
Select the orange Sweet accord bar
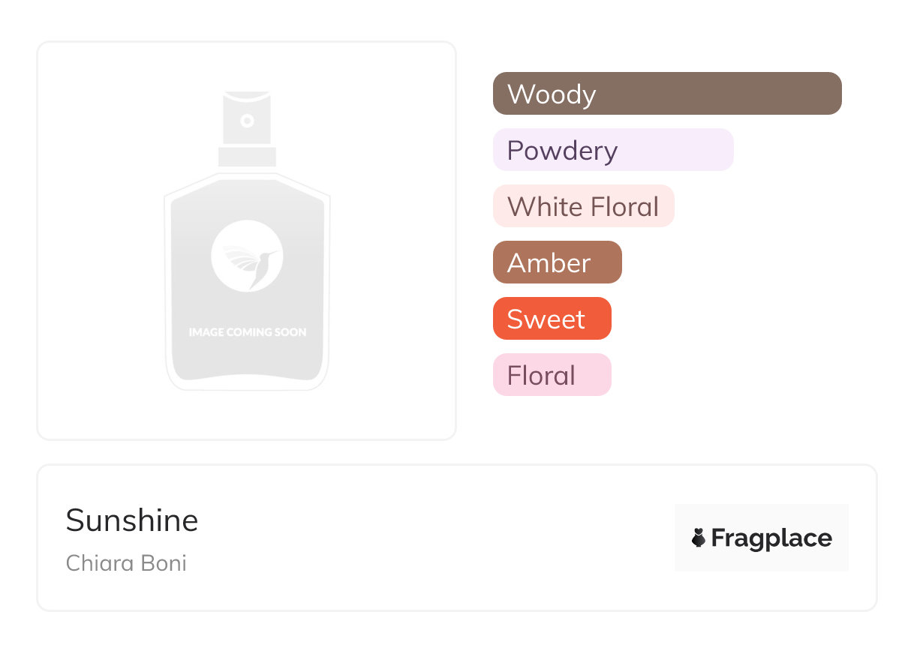click(x=552, y=319)
